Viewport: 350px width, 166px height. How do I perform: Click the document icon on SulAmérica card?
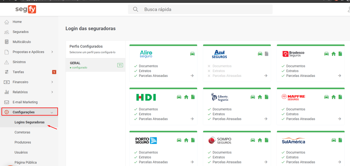coord(340,140)
